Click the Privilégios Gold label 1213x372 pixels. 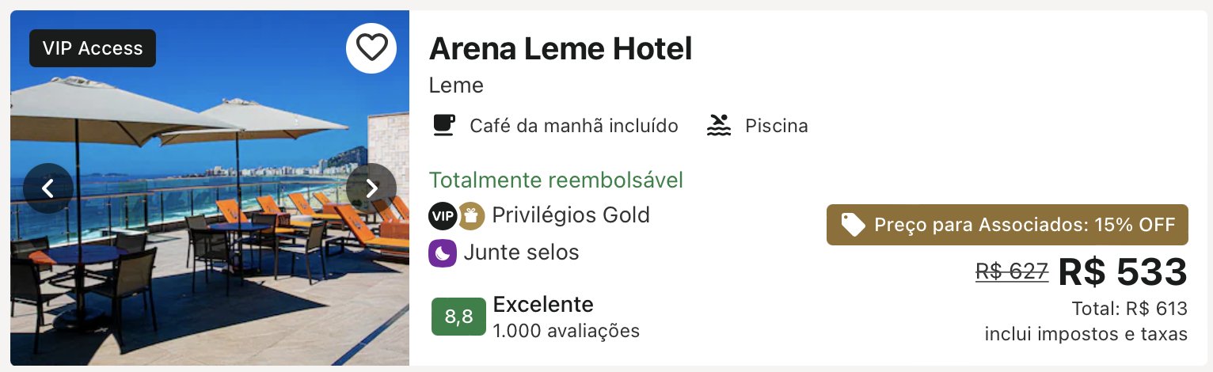pyautogui.click(x=571, y=214)
